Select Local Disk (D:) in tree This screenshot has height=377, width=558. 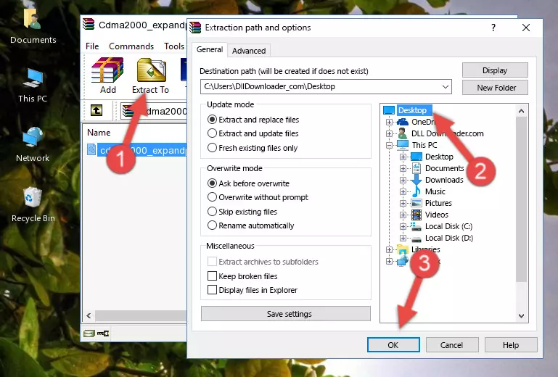coord(448,238)
